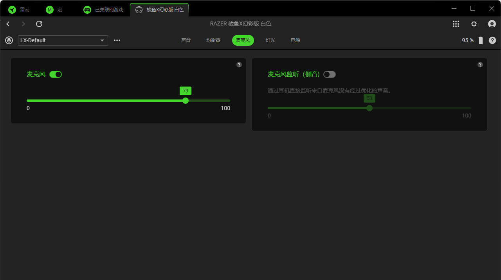
Task: Open the profile three-dots menu
Action: pos(117,40)
